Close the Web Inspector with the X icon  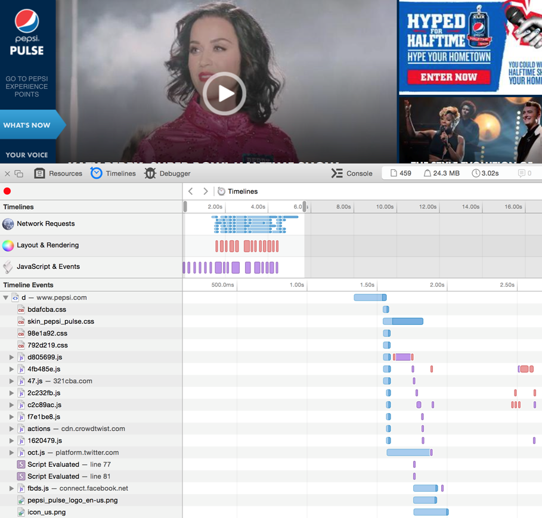click(x=7, y=173)
